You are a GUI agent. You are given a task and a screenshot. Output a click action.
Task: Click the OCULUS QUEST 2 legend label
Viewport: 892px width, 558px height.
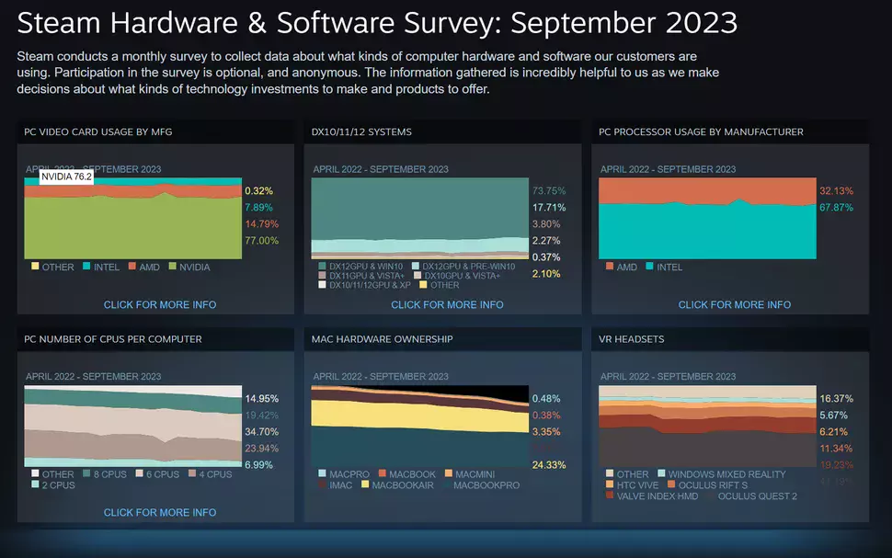757,496
